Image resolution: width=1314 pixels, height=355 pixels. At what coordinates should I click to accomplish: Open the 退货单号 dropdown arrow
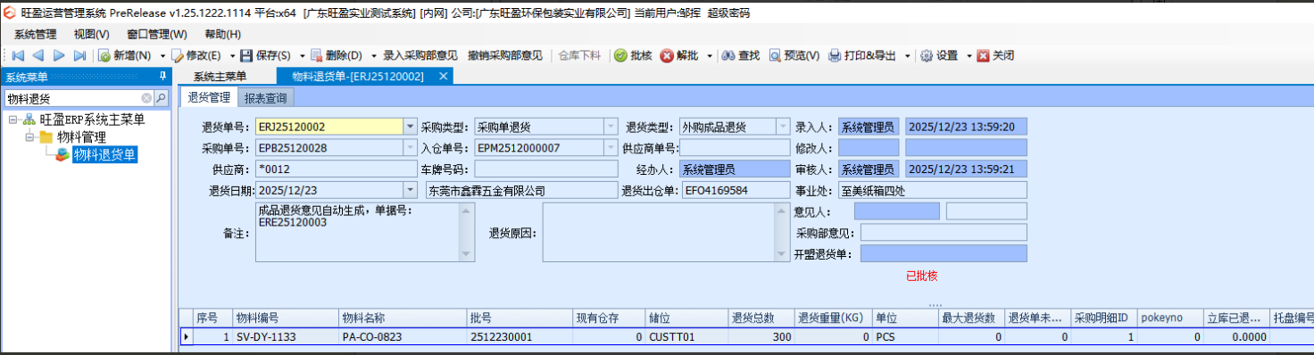coord(410,127)
